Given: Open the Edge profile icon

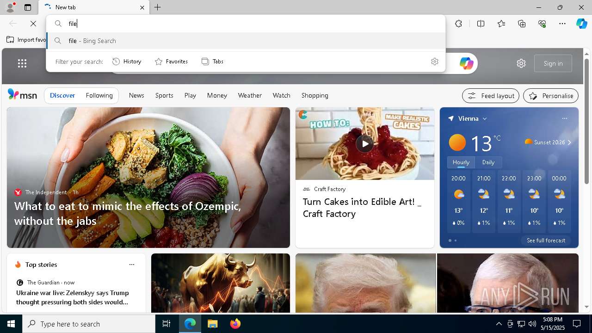Looking at the screenshot, I should tap(10, 7).
